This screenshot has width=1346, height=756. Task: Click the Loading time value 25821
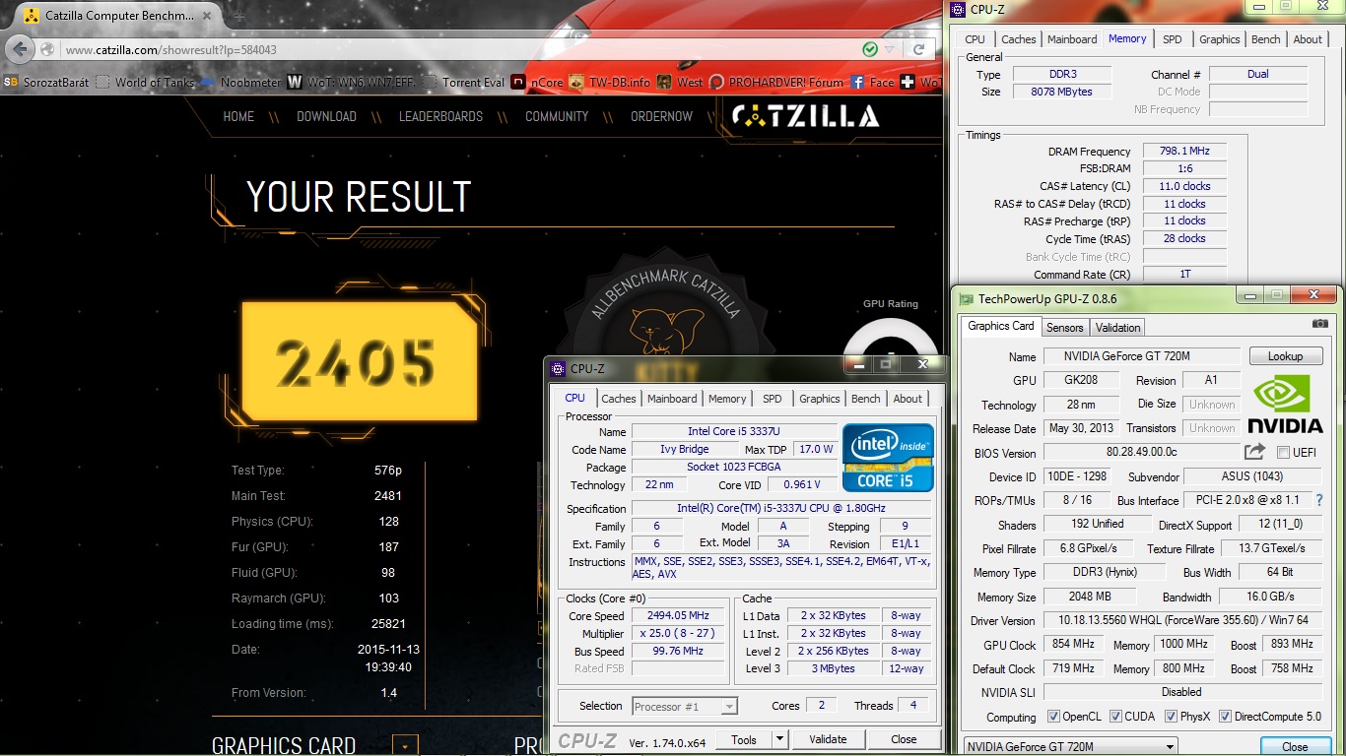coord(388,623)
